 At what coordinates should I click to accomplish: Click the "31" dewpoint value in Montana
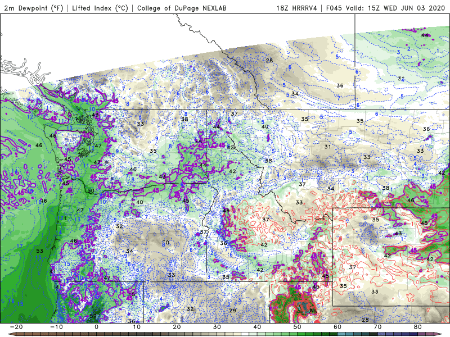(x=327, y=147)
